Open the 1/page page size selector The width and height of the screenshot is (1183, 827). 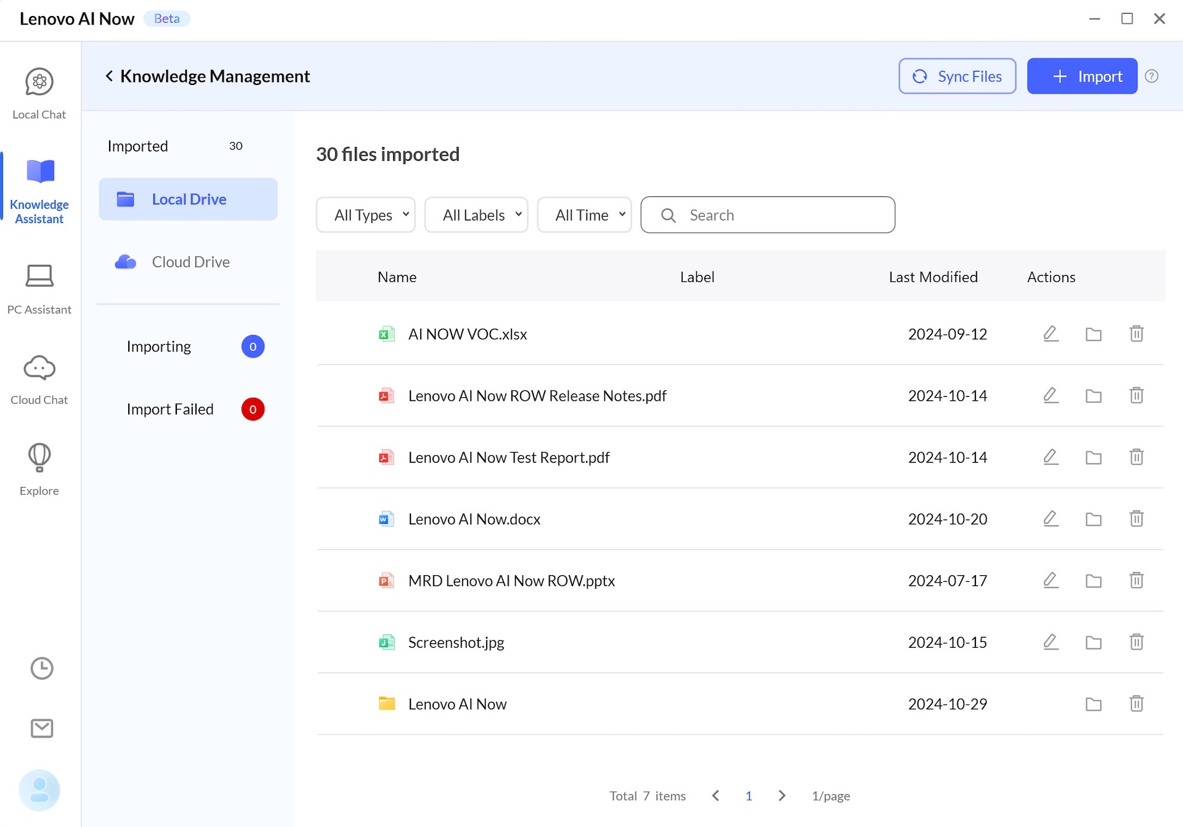click(831, 796)
